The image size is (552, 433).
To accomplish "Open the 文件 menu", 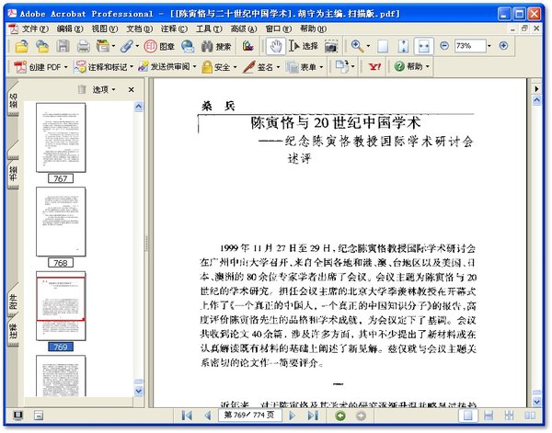I will [x=35, y=28].
